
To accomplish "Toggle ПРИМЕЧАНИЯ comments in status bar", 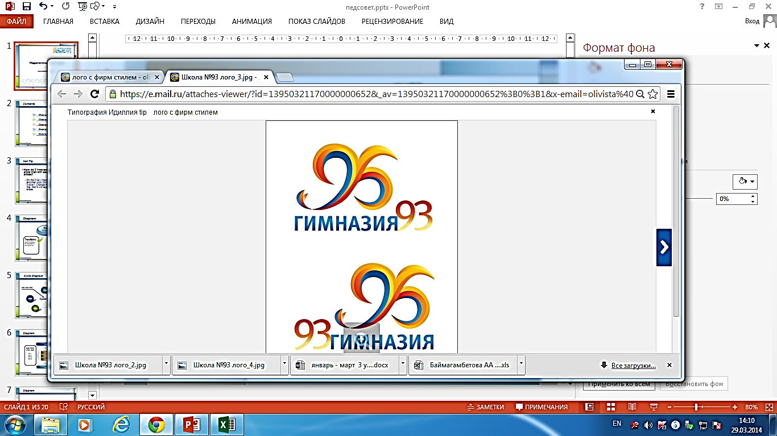I will pos(542,407).
